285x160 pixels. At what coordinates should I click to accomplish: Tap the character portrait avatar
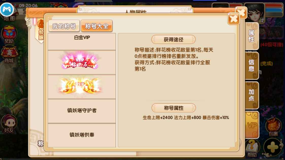coord(255,13)
